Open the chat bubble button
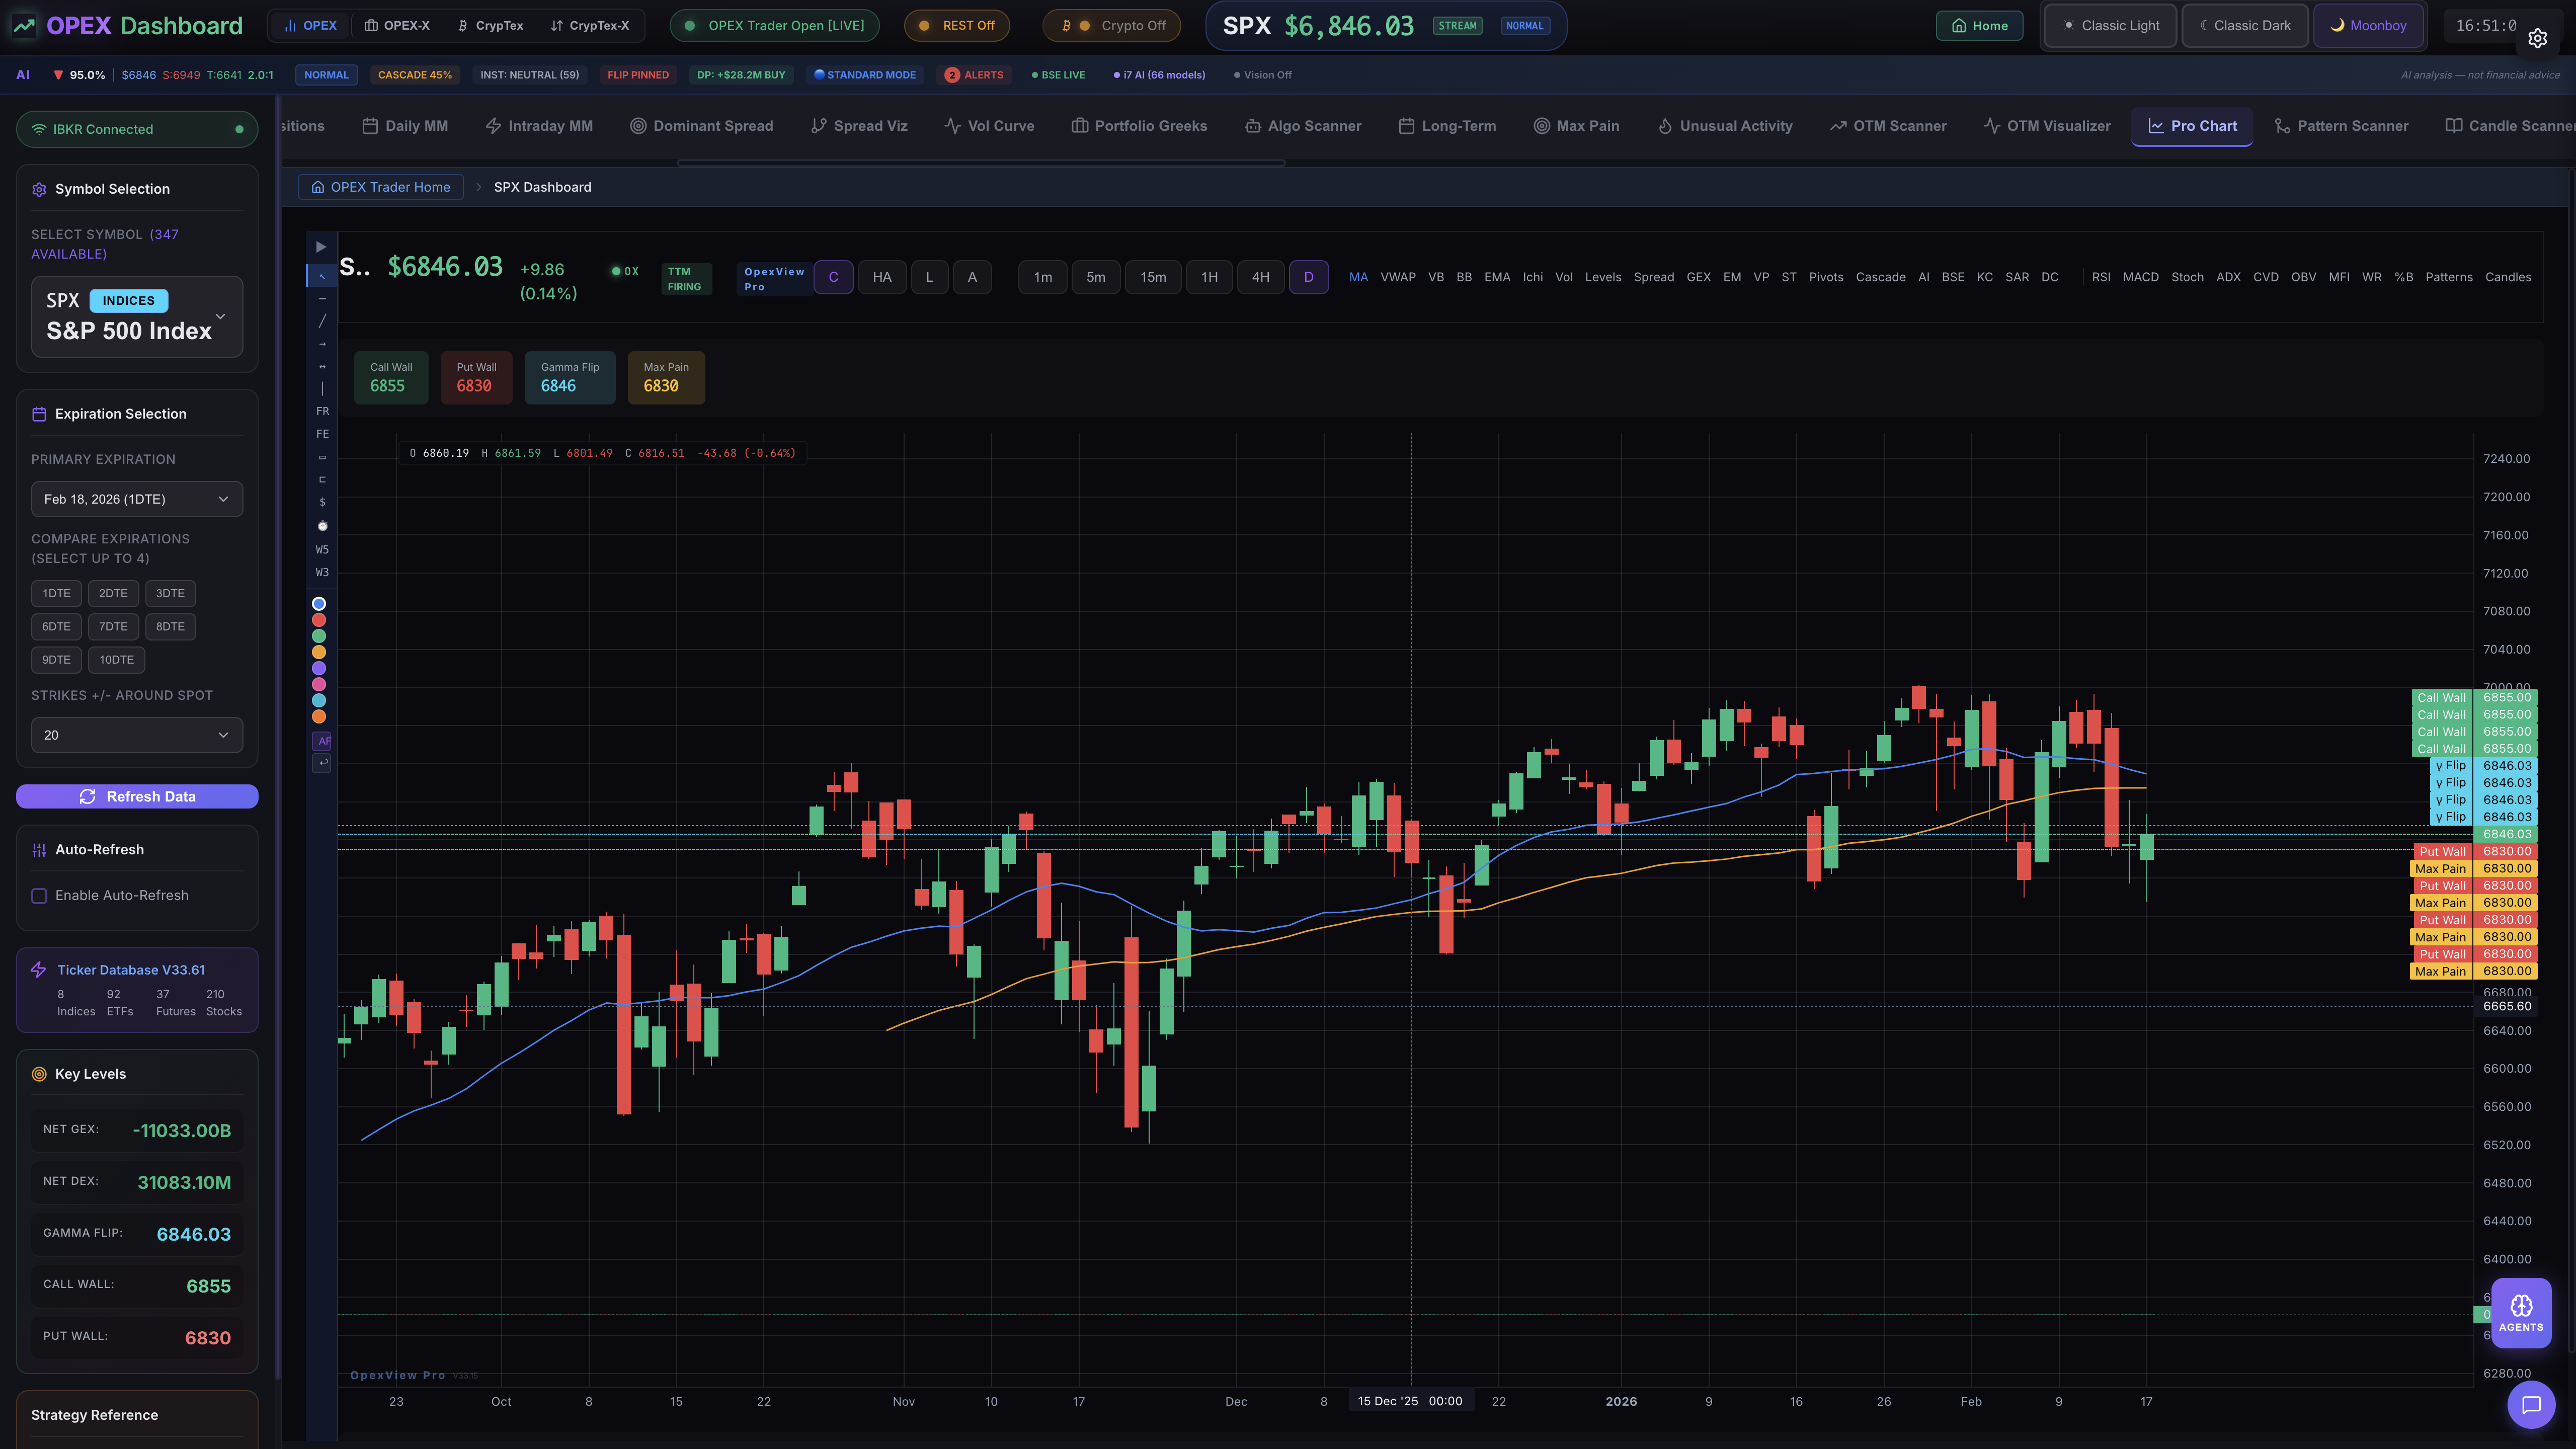The image size is (2576, 1449). (x=2531, y=1405)
